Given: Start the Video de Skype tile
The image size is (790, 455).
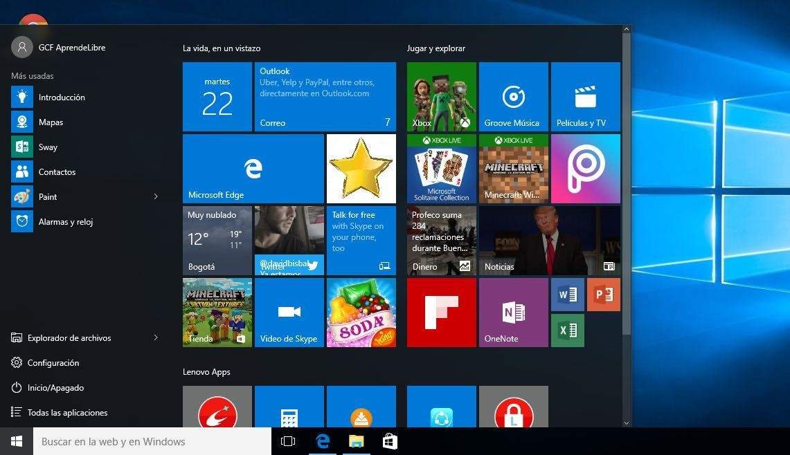Looking at the screenshot, I should pyautogui.click(x=289, y=313).
